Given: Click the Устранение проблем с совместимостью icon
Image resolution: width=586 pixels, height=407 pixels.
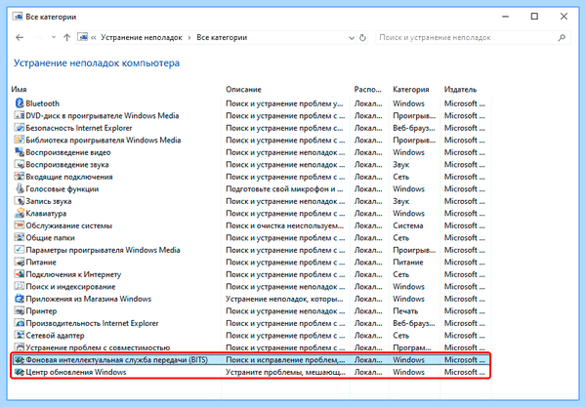Looking at the screenshot, I should pos(20,347).
